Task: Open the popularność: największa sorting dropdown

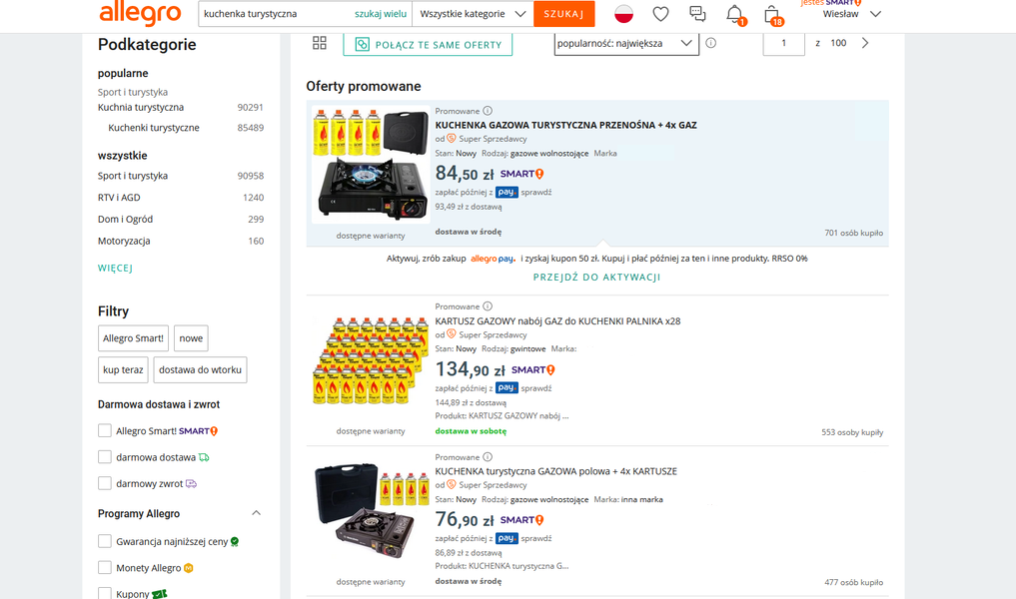Action: pos(625,43)
